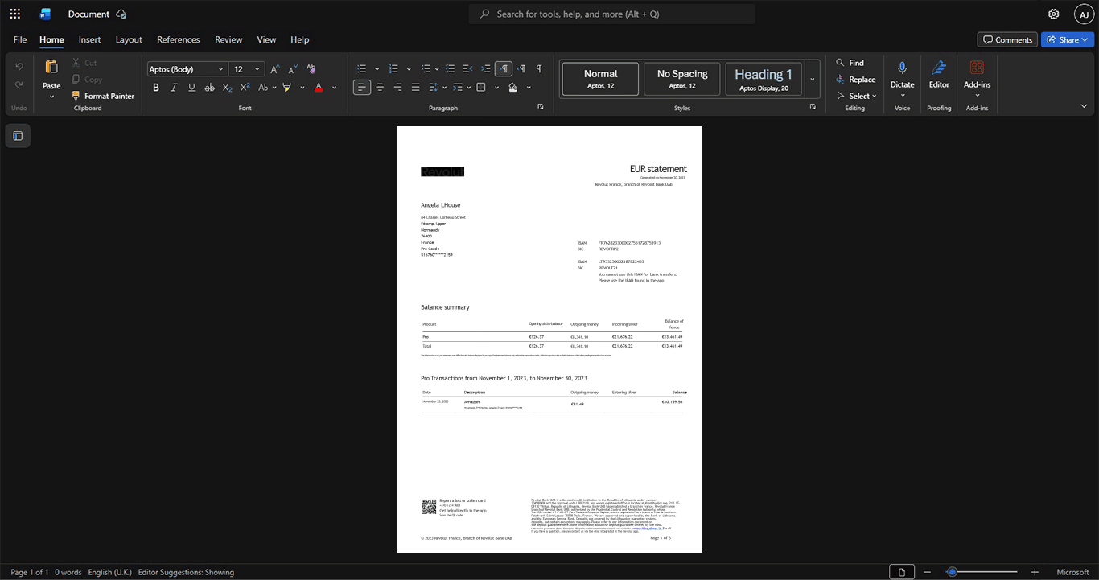Click the Undo arrow icon
The height and width of the screenshot is (580, 1099).
click(x=19, y=67)
